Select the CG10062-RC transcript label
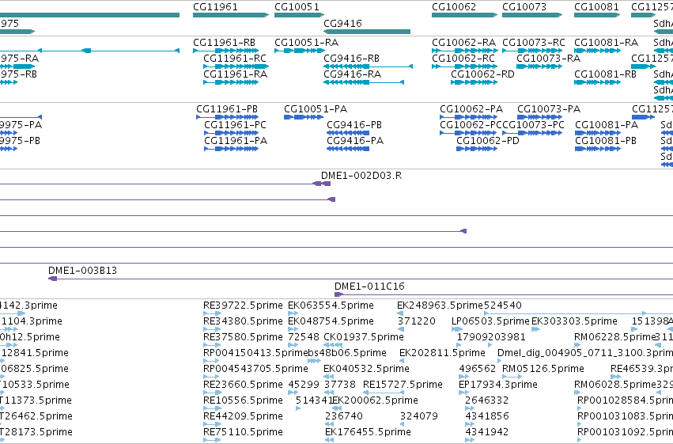This screenshot has height=444, width=673. pos(463,59)
